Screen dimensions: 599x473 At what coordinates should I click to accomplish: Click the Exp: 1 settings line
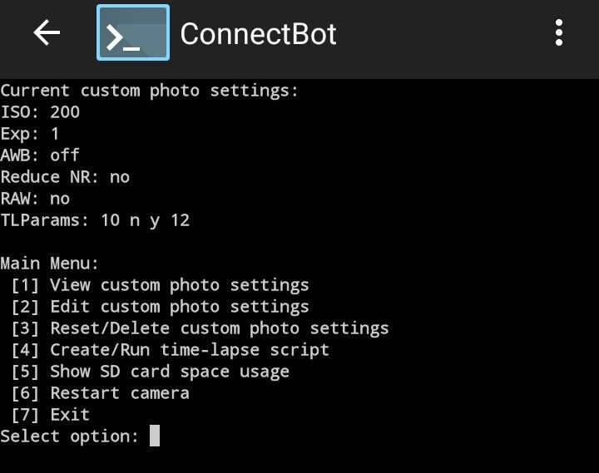point(31,134)
